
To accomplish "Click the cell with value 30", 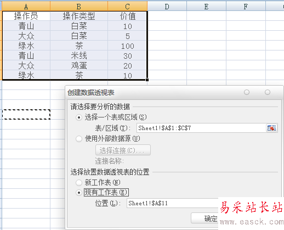I will 128,55.
